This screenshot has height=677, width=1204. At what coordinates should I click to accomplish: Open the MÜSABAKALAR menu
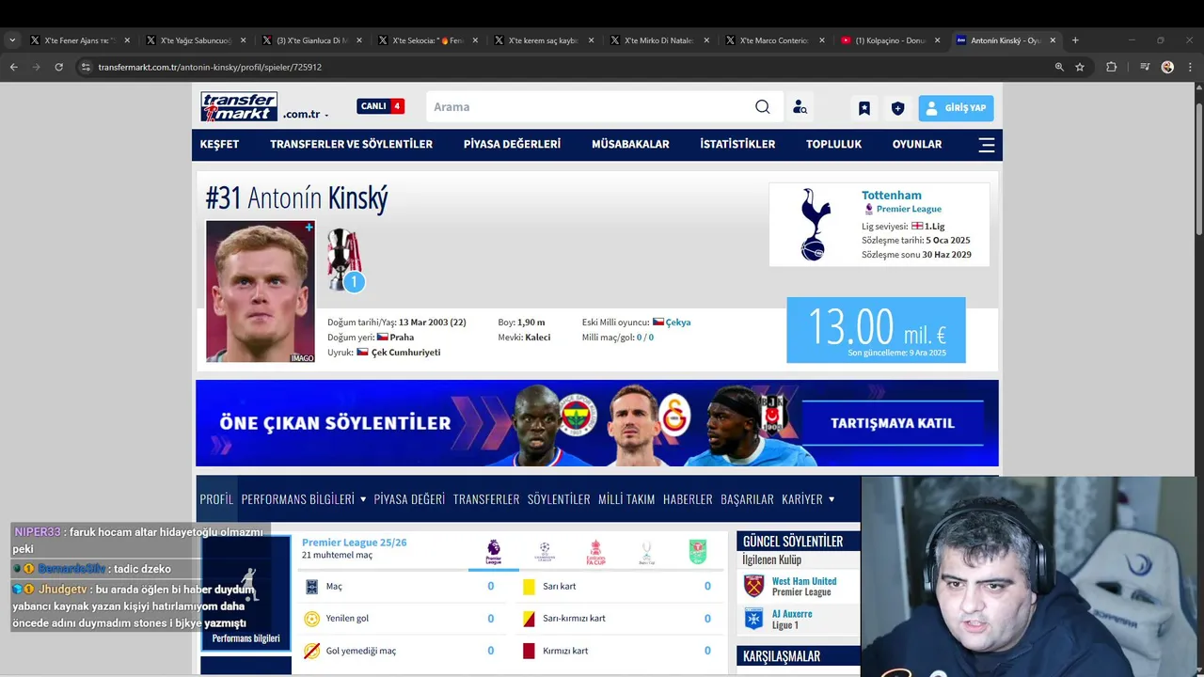tap(630, 144)
